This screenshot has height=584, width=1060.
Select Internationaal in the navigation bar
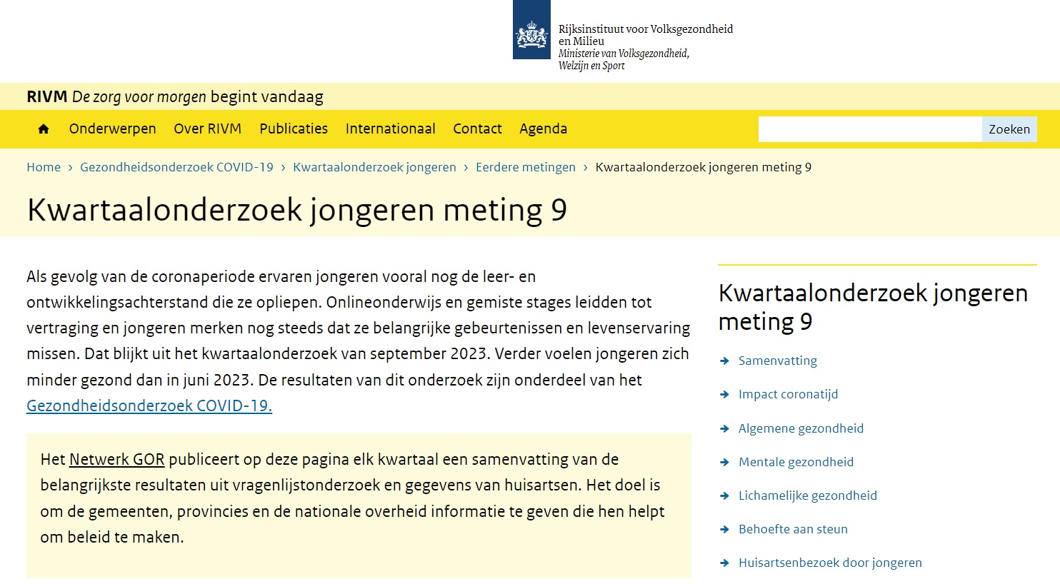[x=390, y=129]
